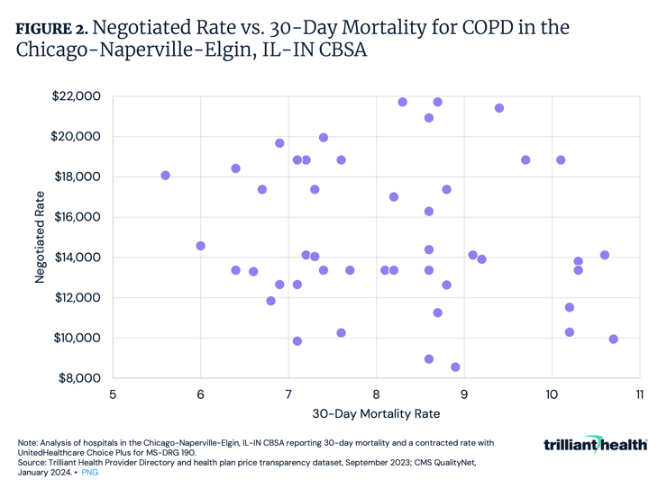The image size is (667, 489).
Task: Click the dot at 6.0 mortality, $14,500
Action: [x=201, y=246]
